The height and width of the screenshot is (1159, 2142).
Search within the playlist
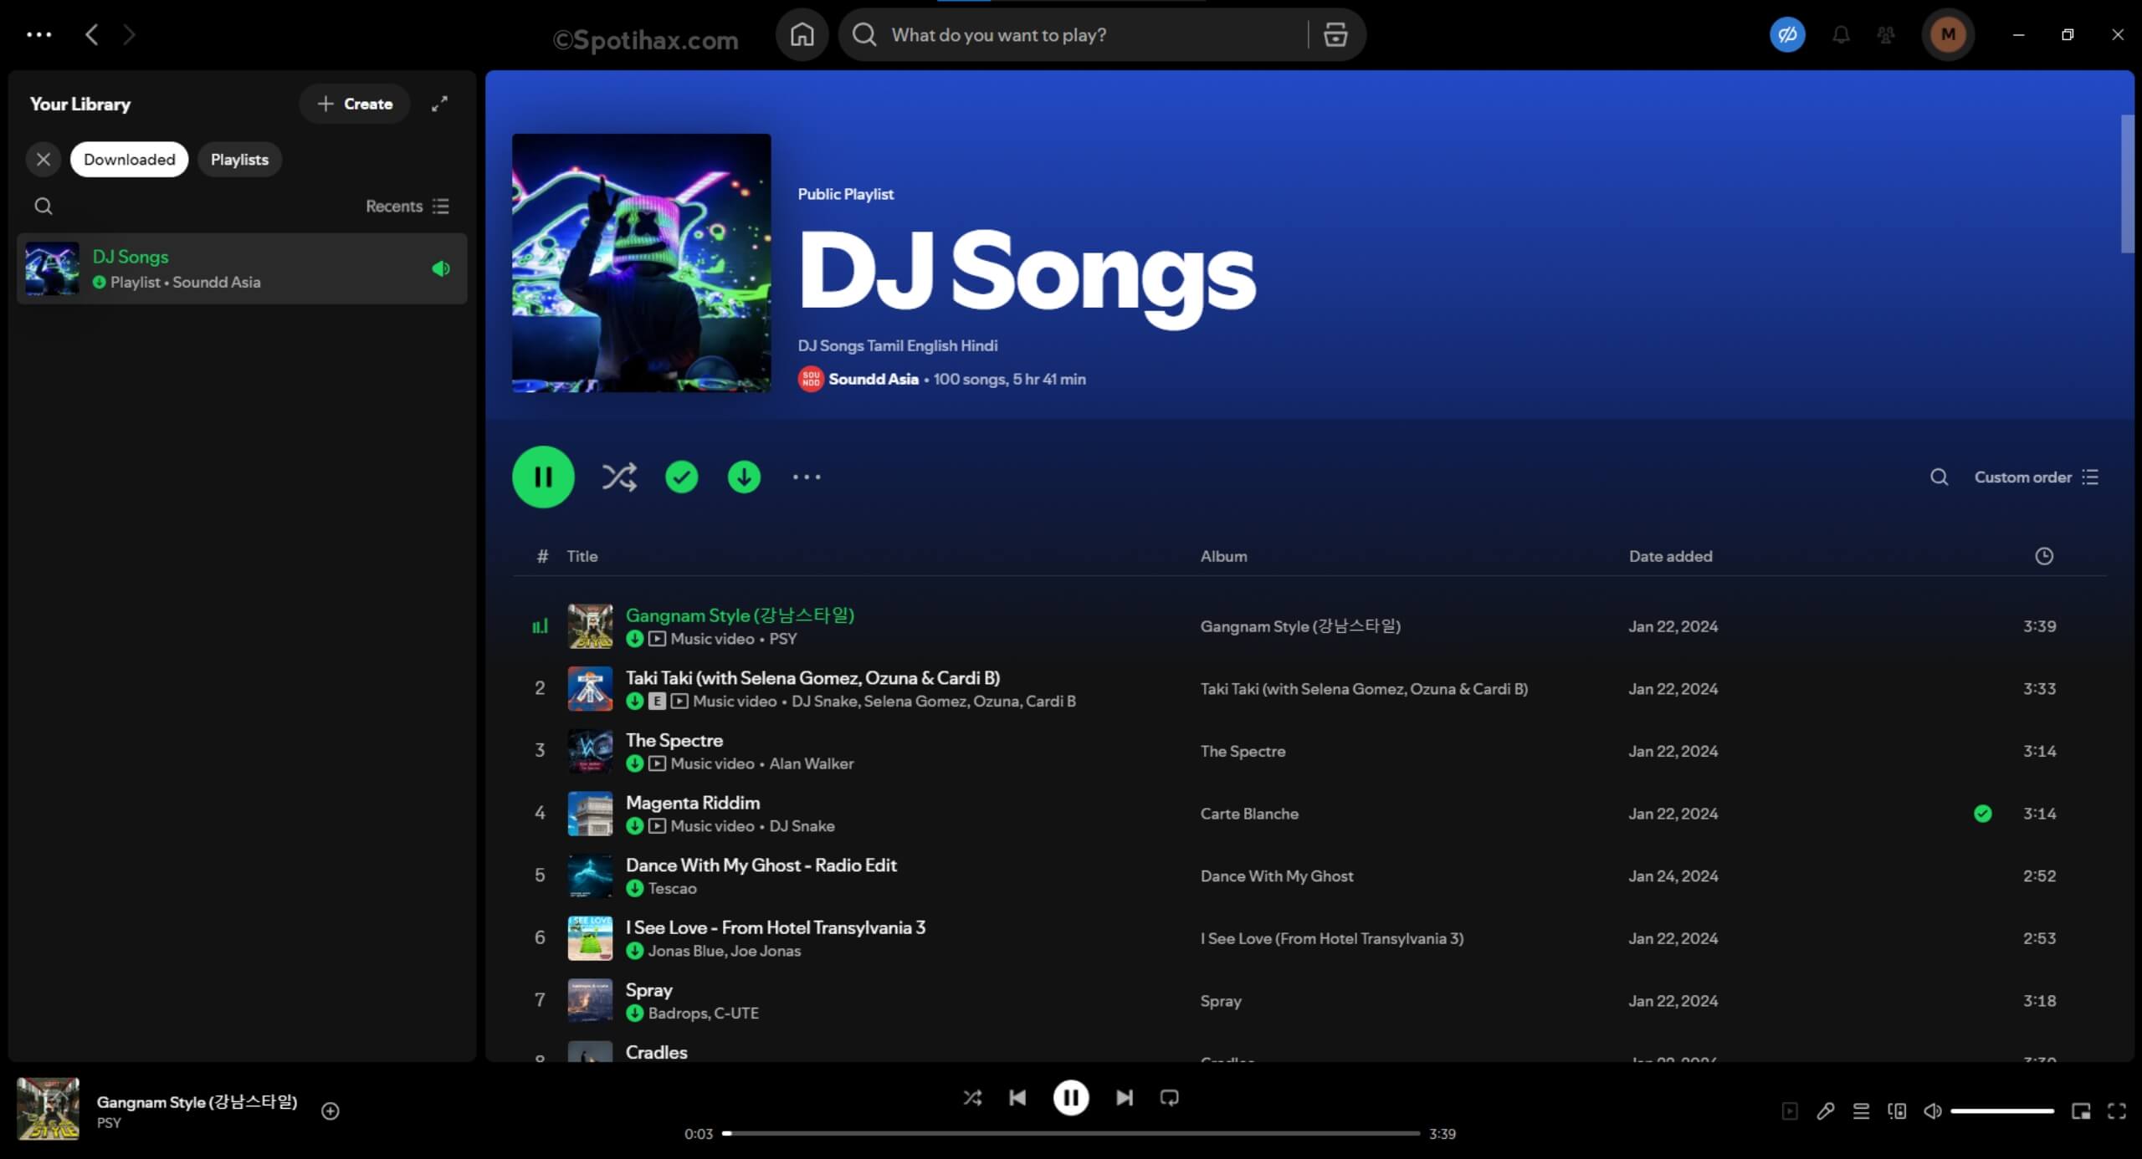point(1939,477)
